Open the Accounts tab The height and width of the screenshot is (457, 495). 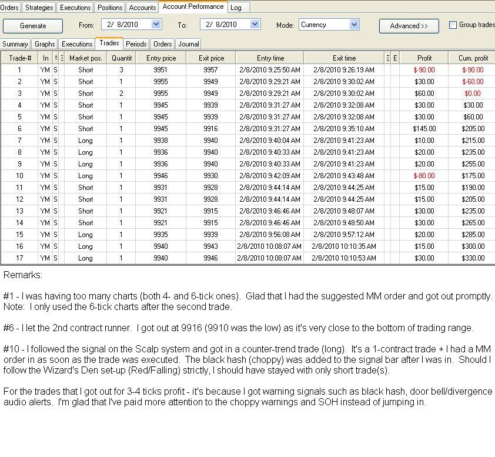click(142, 7)
